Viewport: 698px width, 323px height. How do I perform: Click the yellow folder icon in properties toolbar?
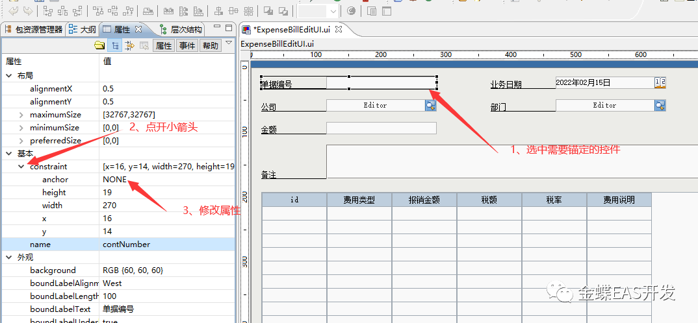tap(99, 45)
